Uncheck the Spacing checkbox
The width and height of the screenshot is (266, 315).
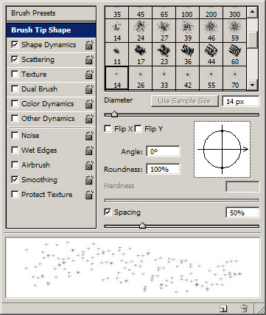pos(108,212)
